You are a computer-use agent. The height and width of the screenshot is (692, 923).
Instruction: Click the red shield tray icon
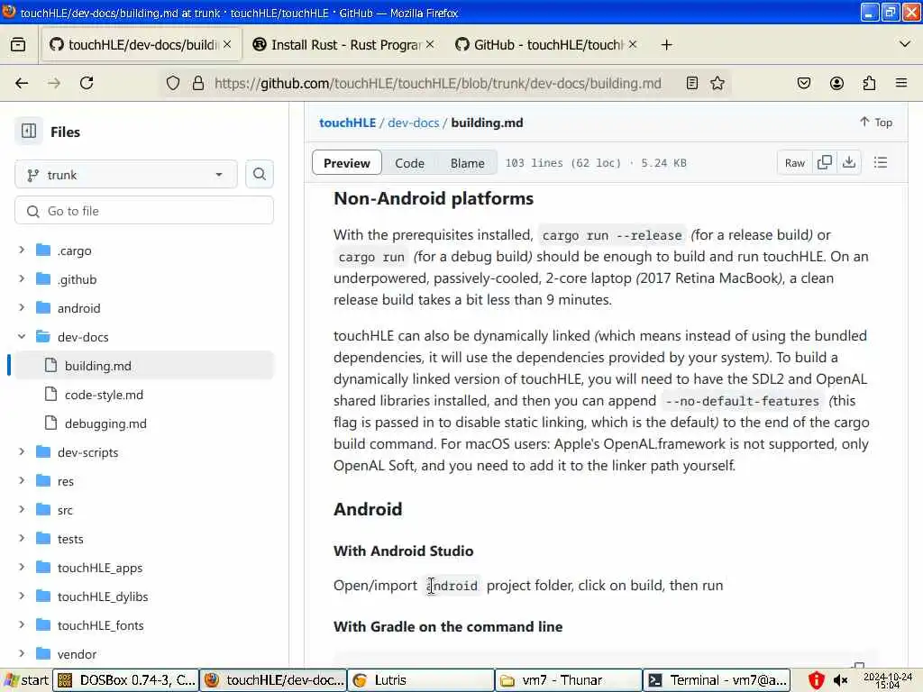click(x=816, y=680)
